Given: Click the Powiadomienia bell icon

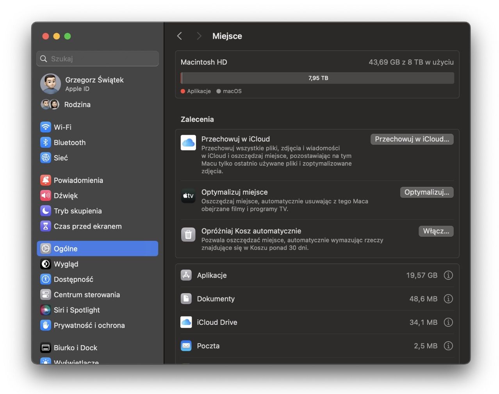Looking at the screenshot, I should click(x=46, y=180).
